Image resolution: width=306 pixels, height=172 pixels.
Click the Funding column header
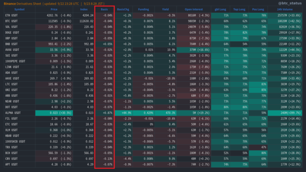point(143,10)
